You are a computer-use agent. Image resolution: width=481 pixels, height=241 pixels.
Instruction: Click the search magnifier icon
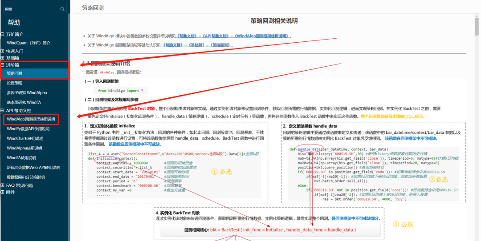pyautogui.click(x=63, y=9)
